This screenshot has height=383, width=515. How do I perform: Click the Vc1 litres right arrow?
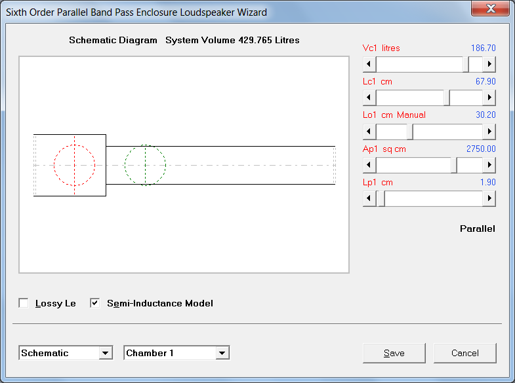489,64
